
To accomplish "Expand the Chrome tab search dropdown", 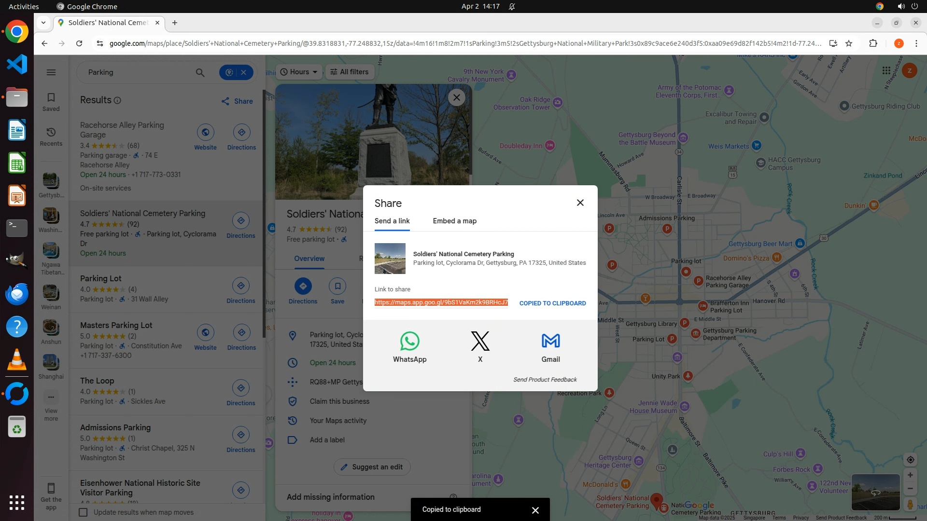I will coord(43,23).
